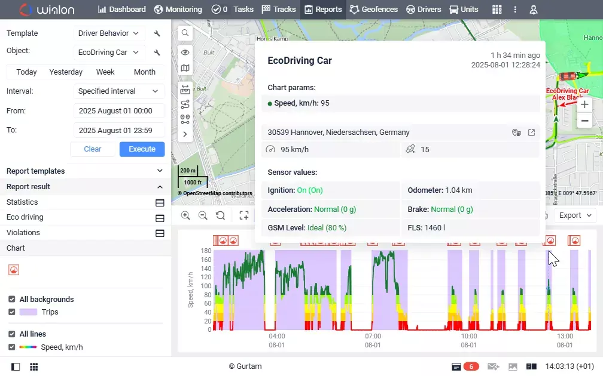The height and width of the screenshot is (376, 603).
Task: Disable the Speed, km/h line checkbox
Action: coord(12,347)
